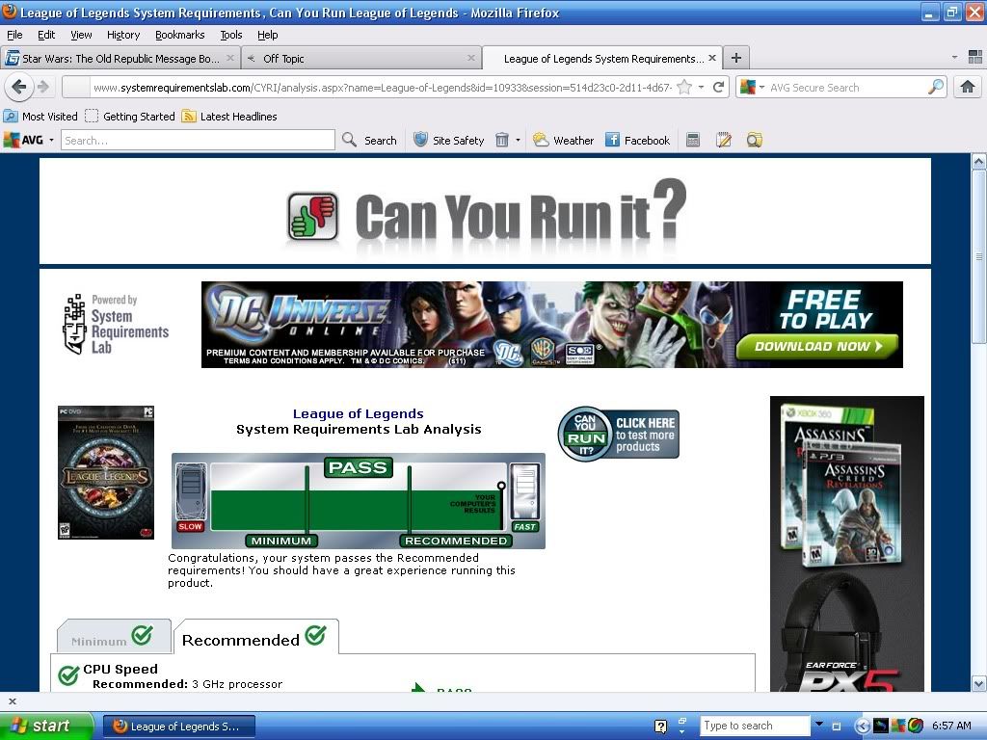Open the View menu
This screenshot has width=987, height=740.
click(x=81, y=35)
